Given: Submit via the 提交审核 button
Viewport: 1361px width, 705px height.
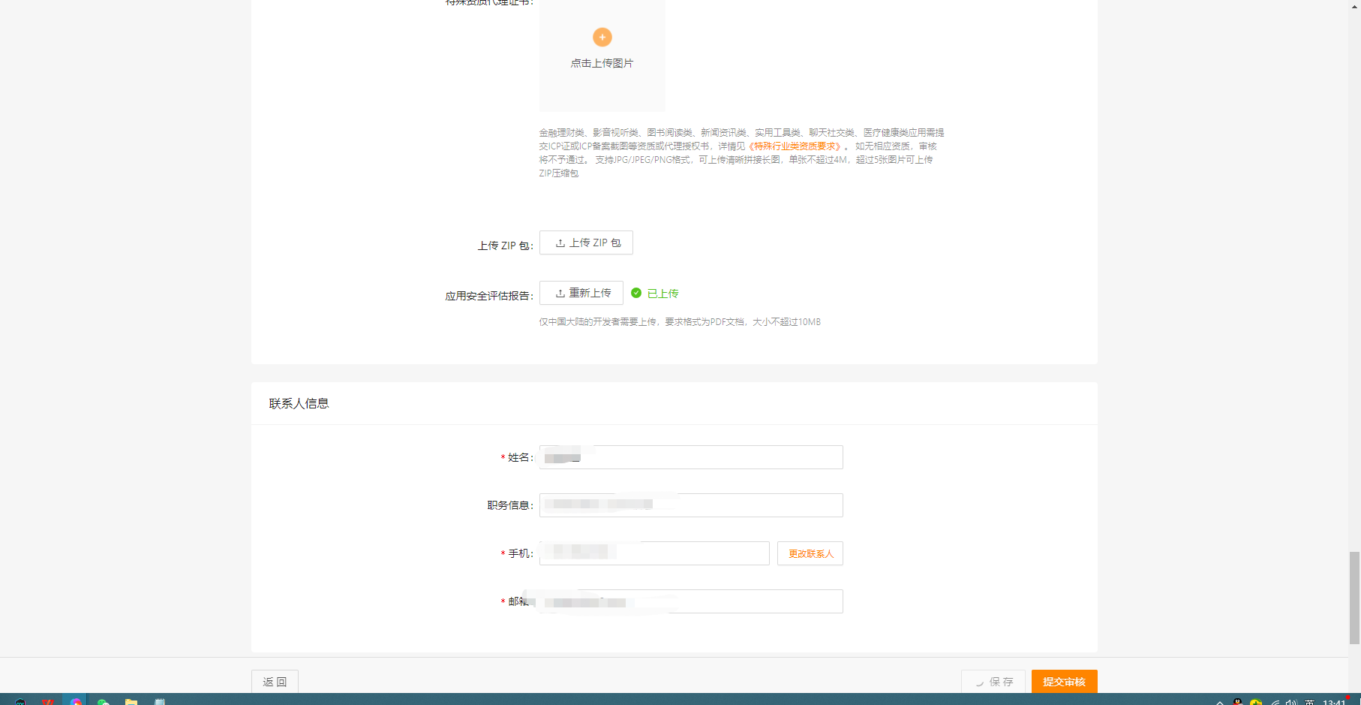Looking at the screenshot, I should 1064,681.
